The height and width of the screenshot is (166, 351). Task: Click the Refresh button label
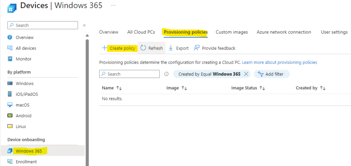pyautogui.click(x=156, y=48)
